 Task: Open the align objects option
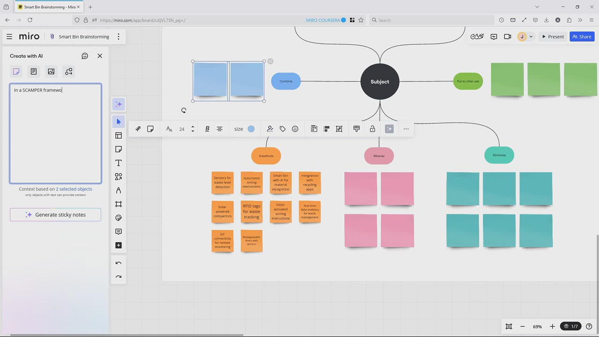(327, 129)
